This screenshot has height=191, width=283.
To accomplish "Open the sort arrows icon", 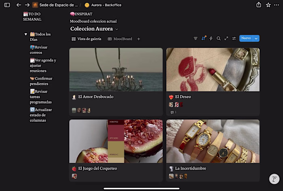I will click(204, 38).
